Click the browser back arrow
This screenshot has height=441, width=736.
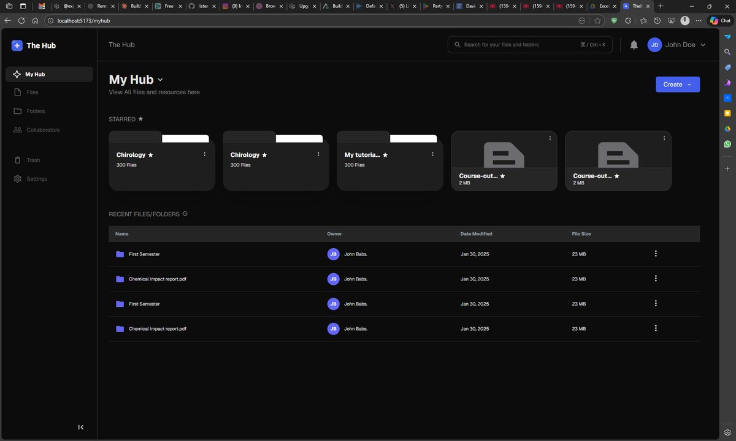point(7,20)
